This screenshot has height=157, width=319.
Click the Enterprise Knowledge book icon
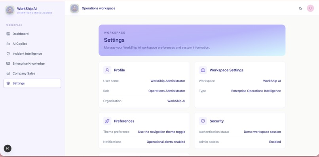tap(8, 63)
